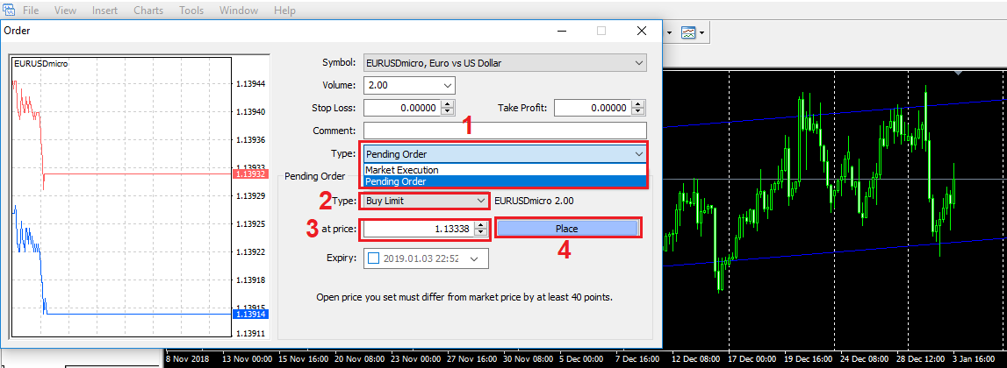
Task: Open the Buy Limit pending type dropdown
Action: [x=479, y=201]
